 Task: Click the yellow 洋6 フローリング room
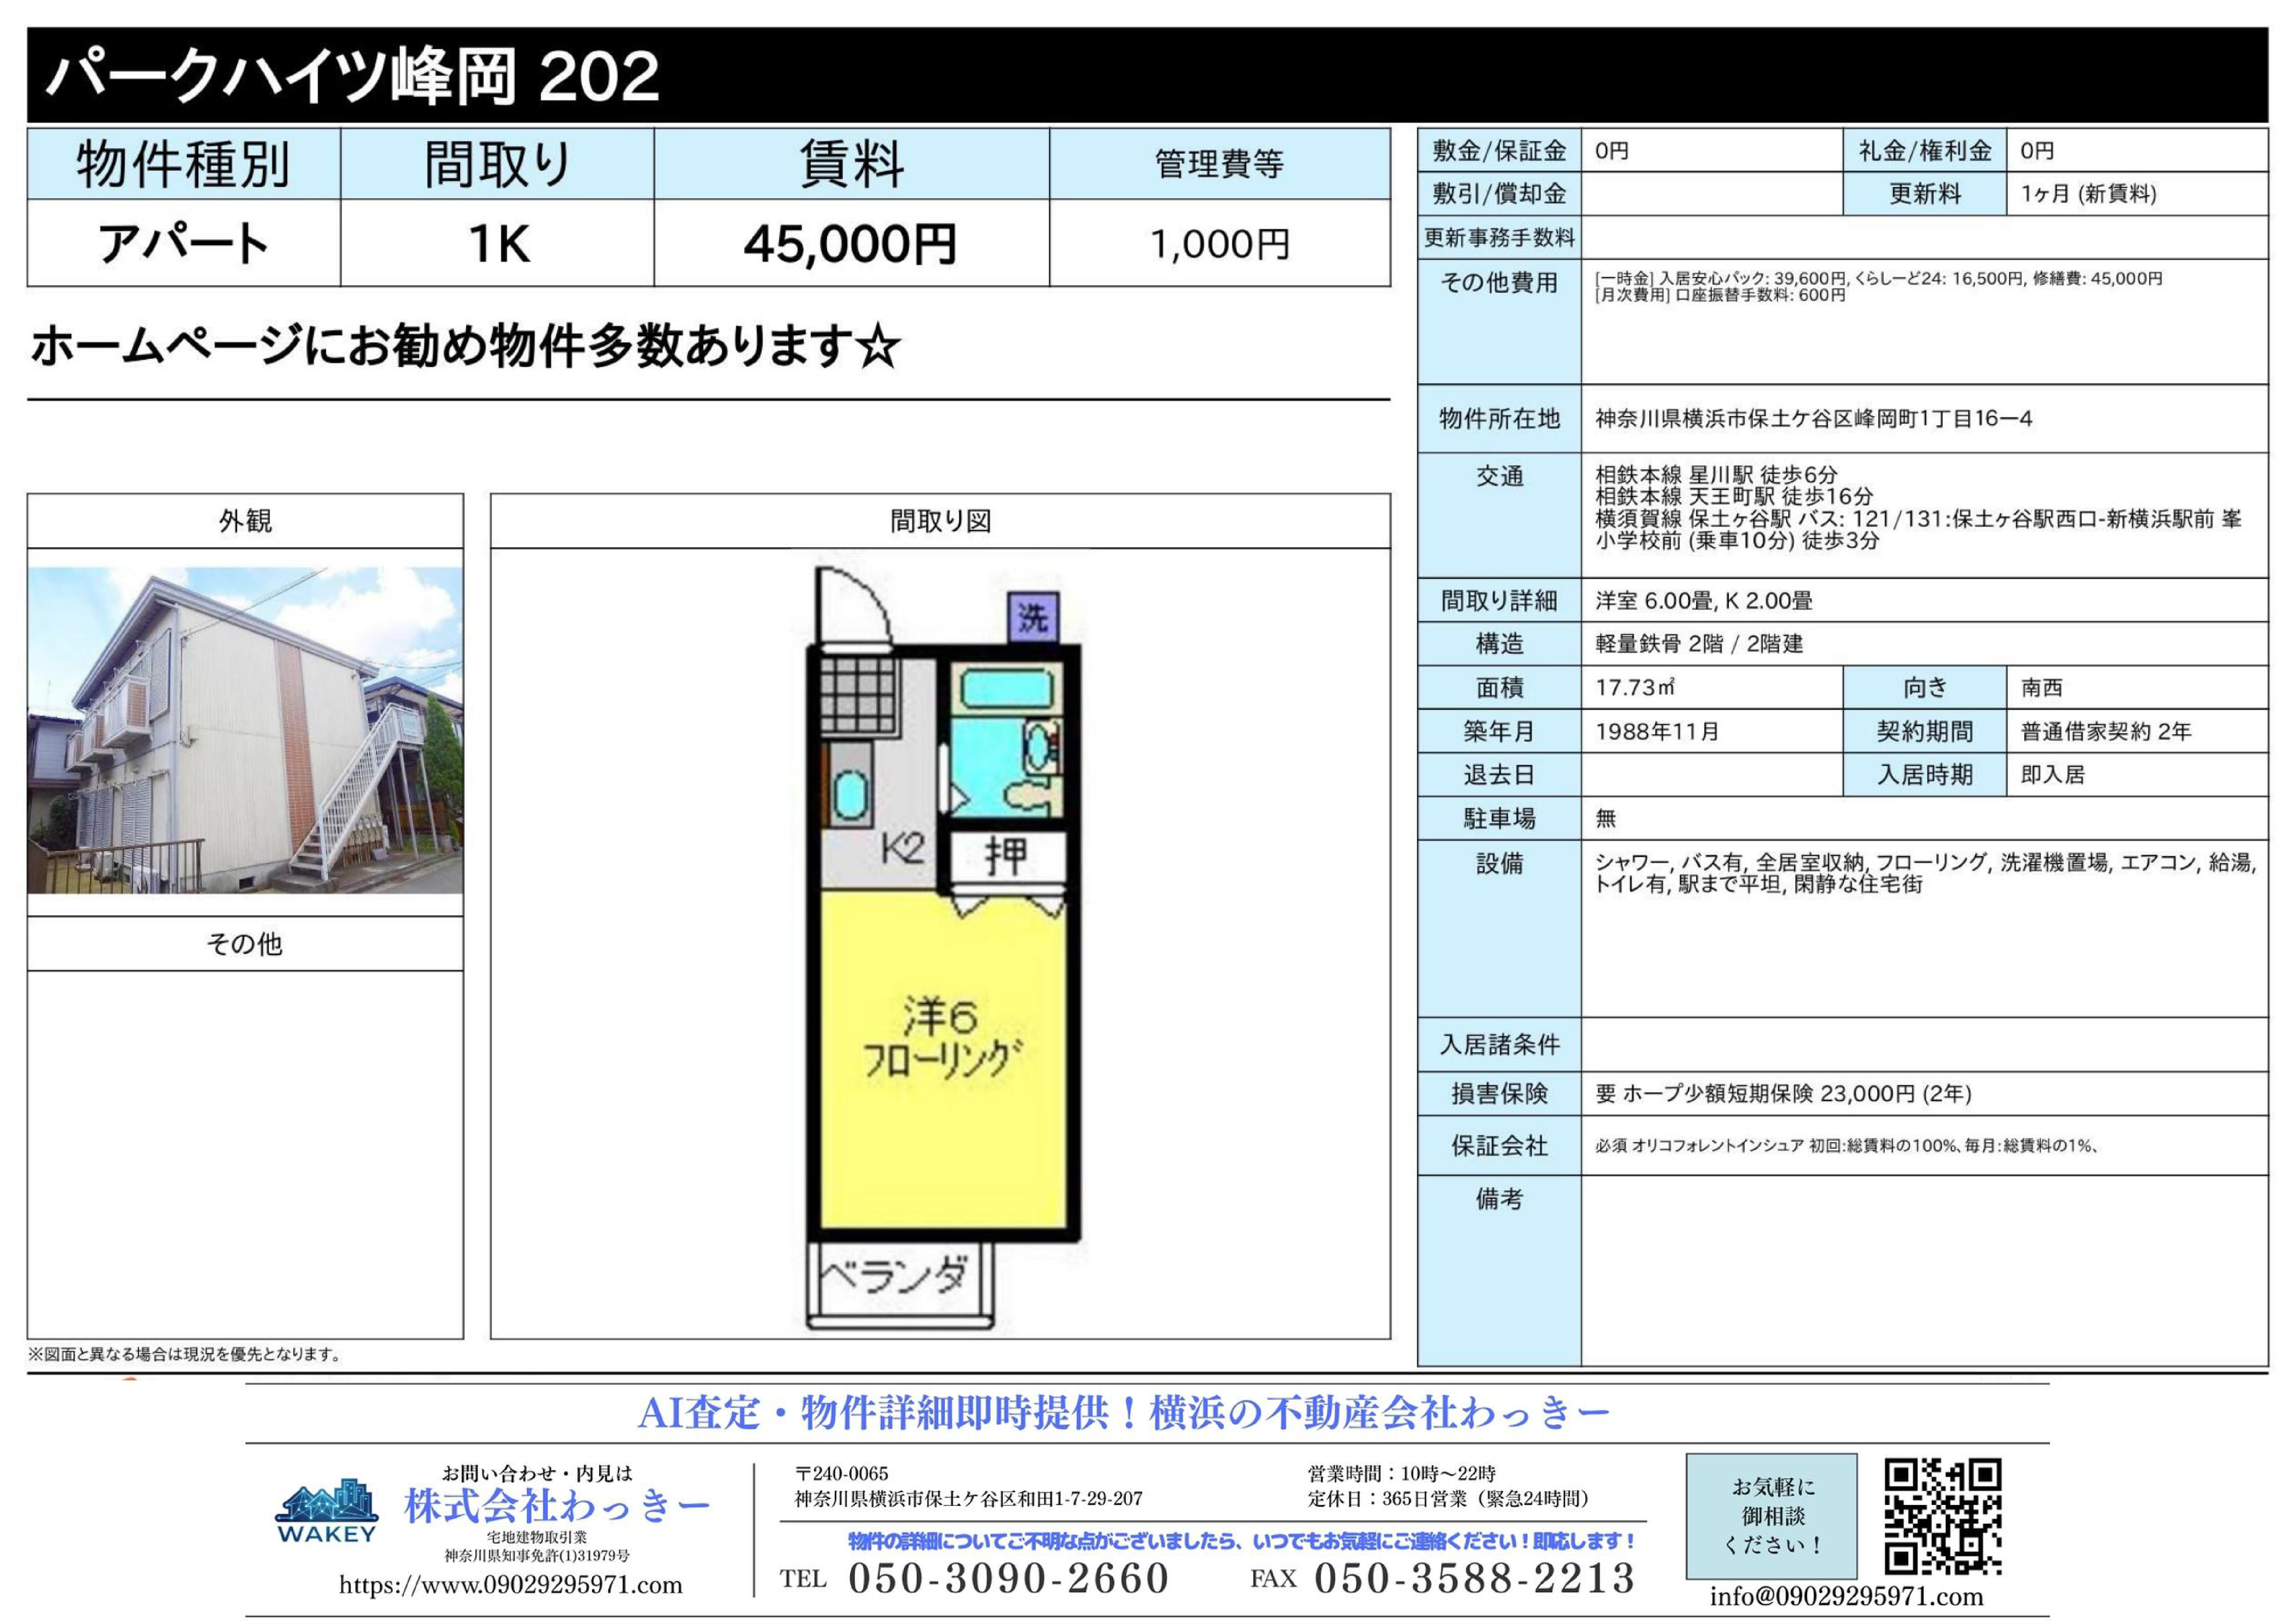coord(943,1059)
